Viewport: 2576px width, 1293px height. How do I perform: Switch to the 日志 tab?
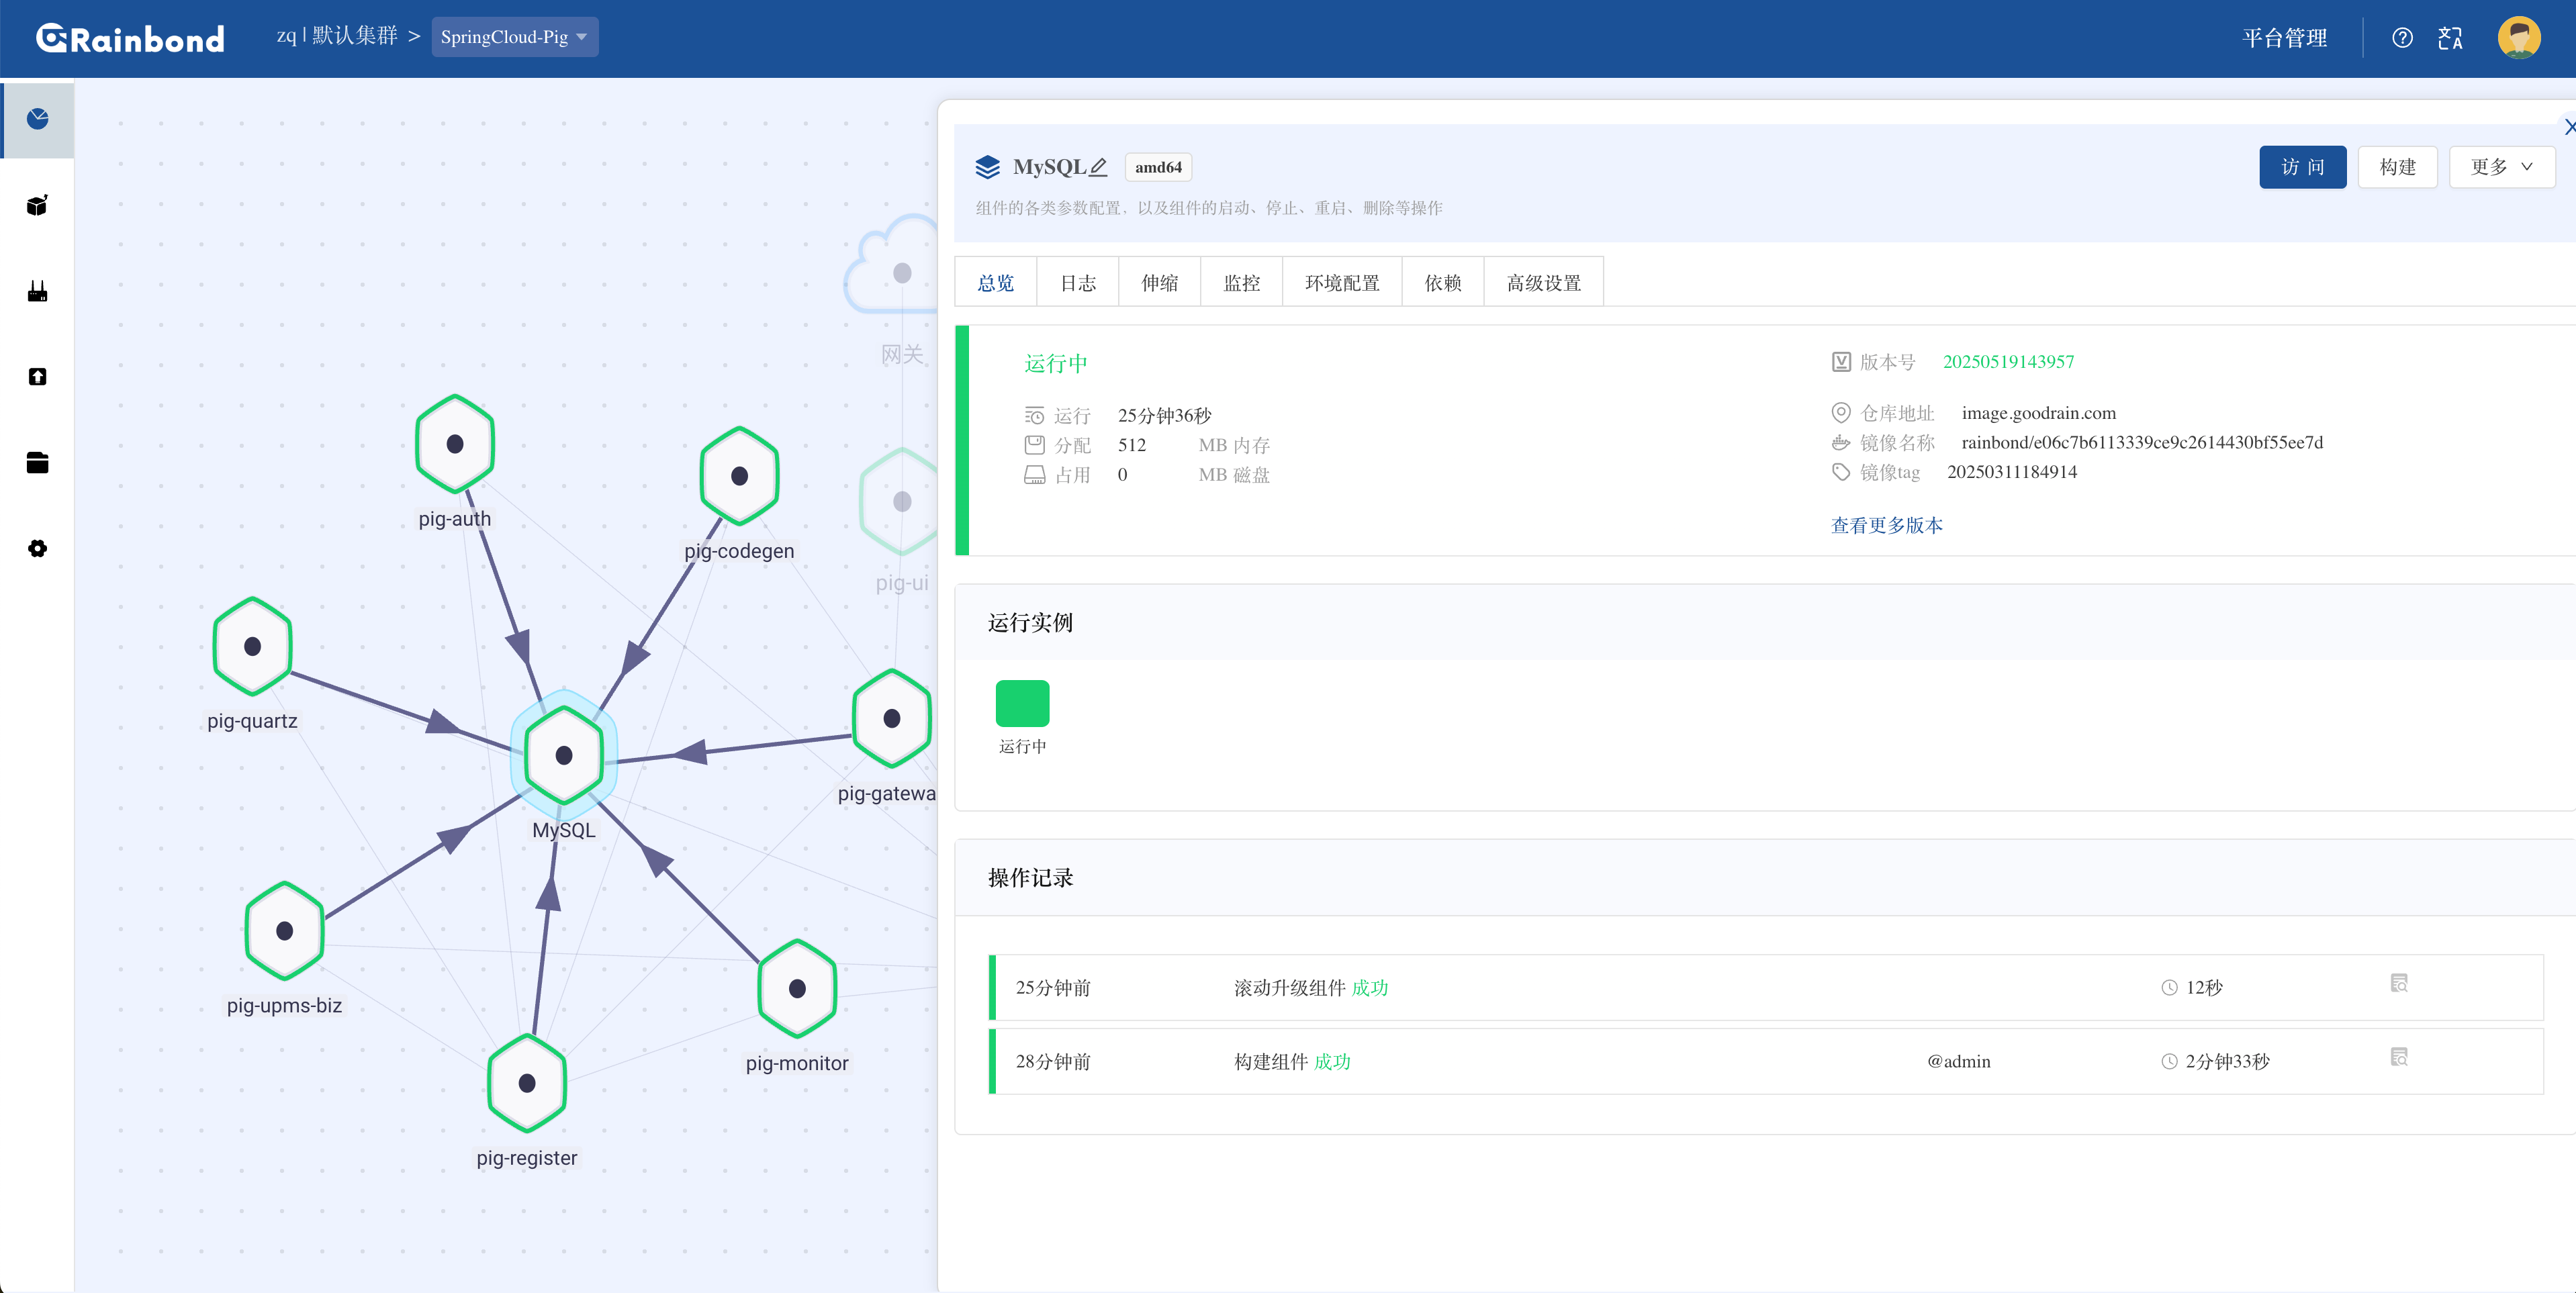click(x=1077, y=282)
